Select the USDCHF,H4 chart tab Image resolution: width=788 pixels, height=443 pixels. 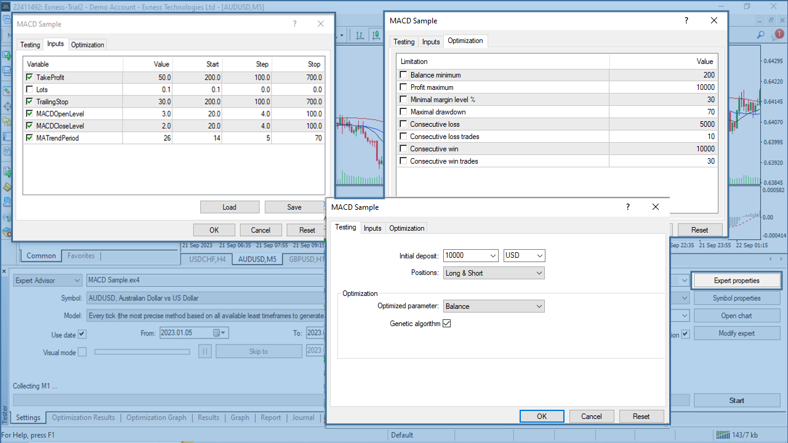[x=207, y=259]
